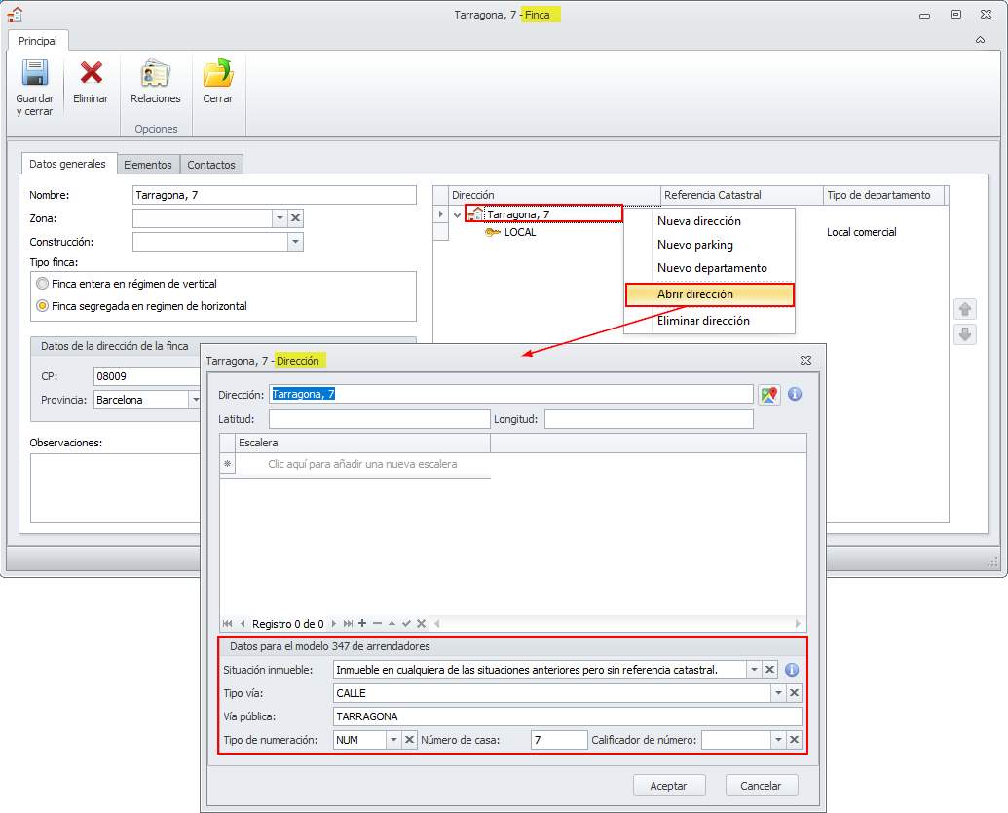Open Tipo de numeración dropdown
This screenshot has width=1008, height=813.
pyautogui.click(x=393, y=740)
